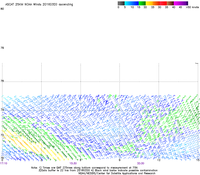Click the black contaminated wind barb at top right

pos(197,63)
